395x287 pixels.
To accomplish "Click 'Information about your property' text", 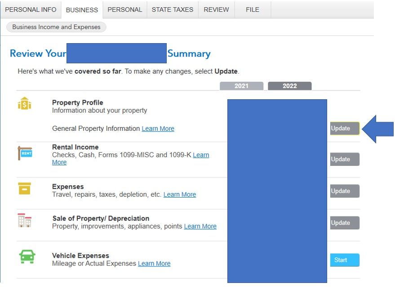I will click(99, 110).
